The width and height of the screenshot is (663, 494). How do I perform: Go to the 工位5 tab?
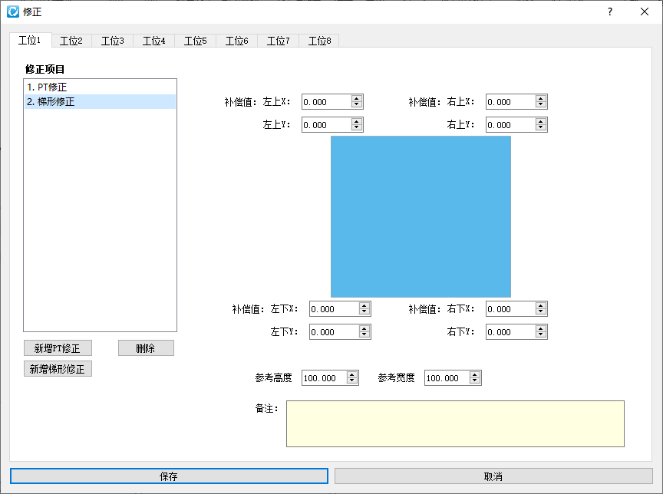[x=196, y=41]
